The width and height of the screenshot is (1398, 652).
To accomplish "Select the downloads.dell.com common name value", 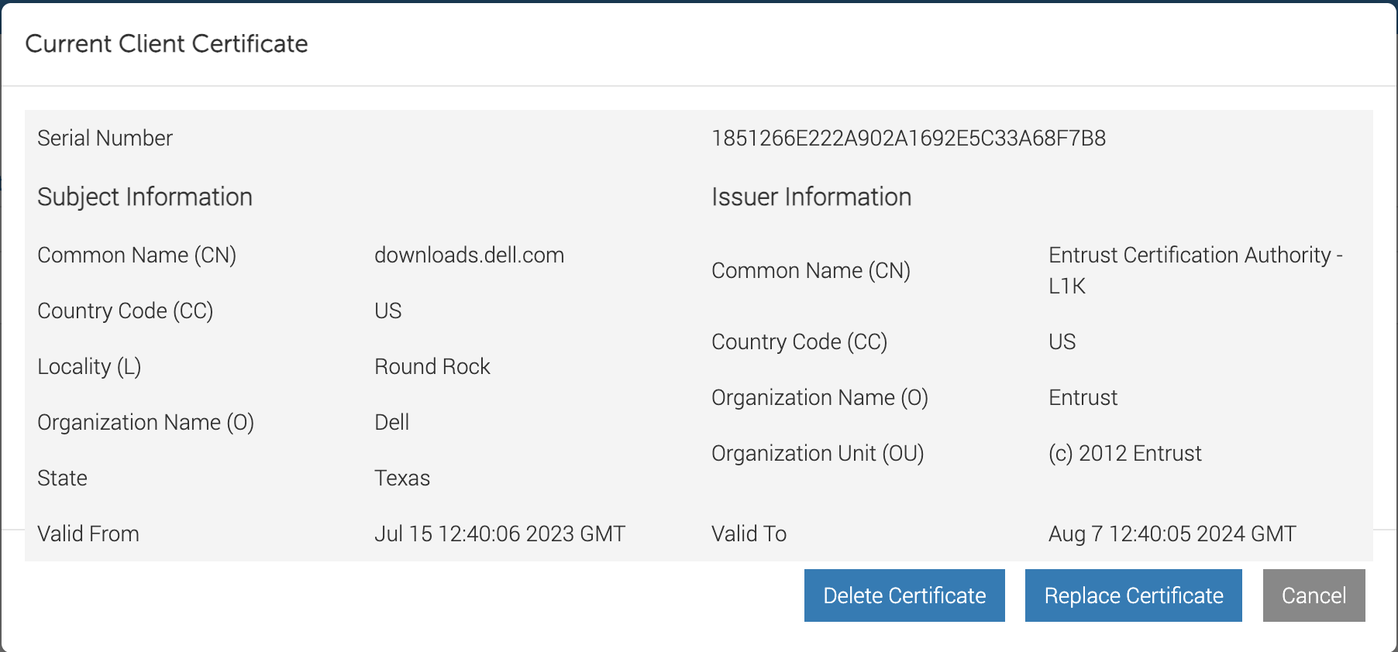I will pyautogui.click(x=469, y=256).
